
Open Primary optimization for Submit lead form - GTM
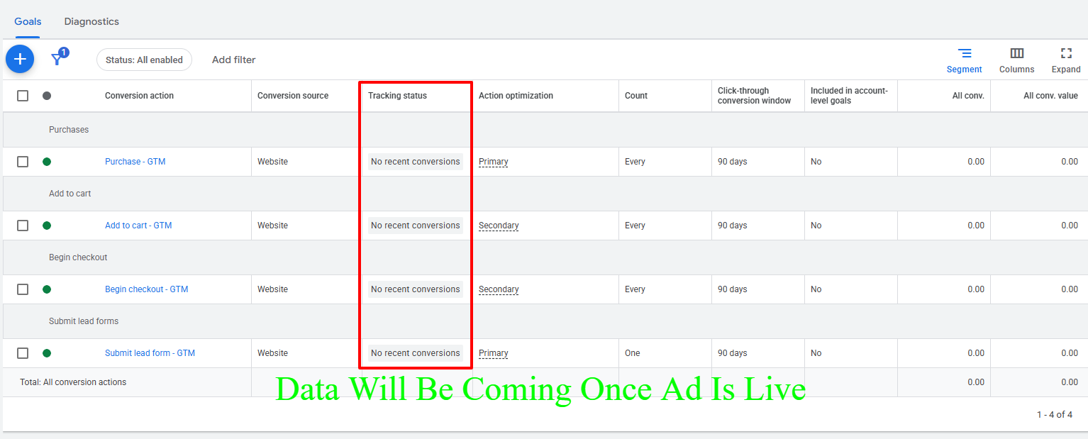click(493, 353)
